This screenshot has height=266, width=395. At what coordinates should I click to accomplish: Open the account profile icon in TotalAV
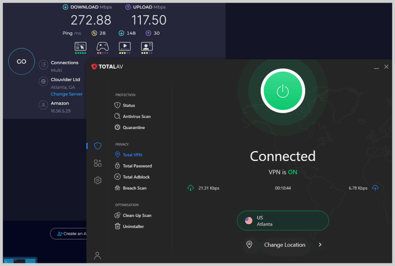pyautogui.click(x=98, y=256)
